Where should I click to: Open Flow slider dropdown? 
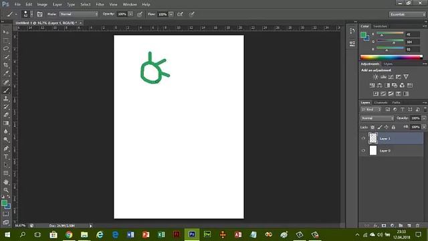tap(171, 14)
